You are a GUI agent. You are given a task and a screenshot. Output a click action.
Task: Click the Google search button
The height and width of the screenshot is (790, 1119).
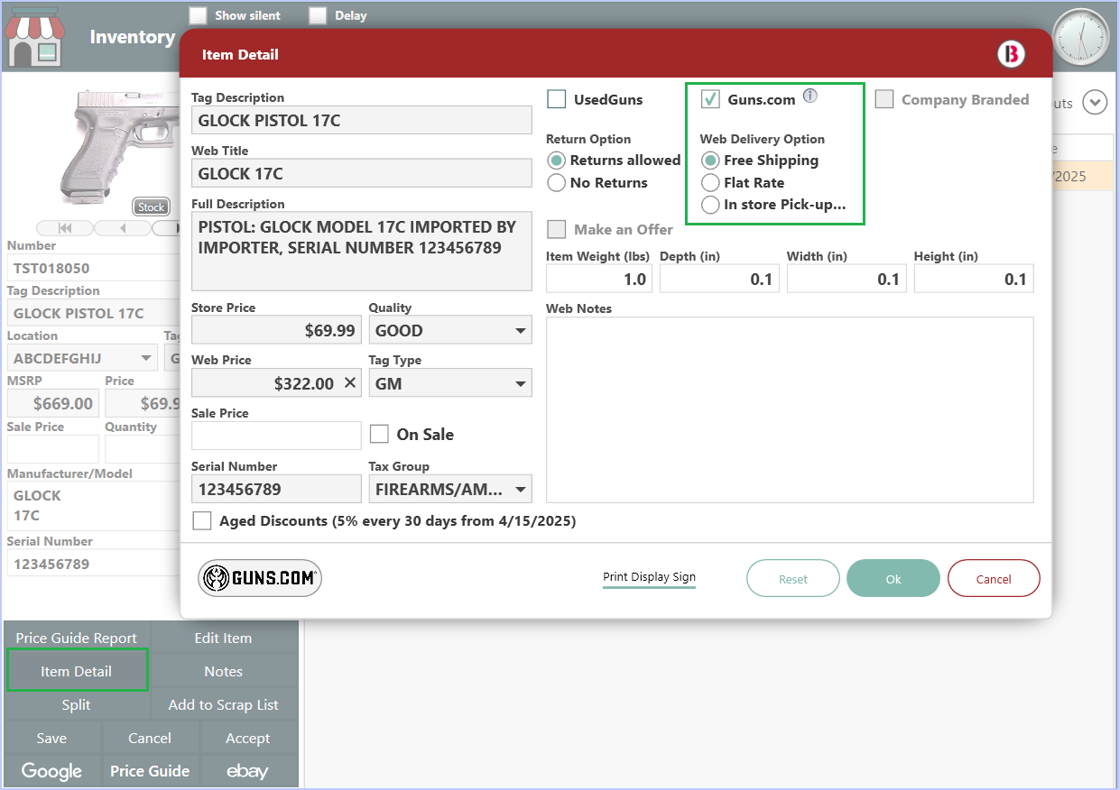(51, 771)
